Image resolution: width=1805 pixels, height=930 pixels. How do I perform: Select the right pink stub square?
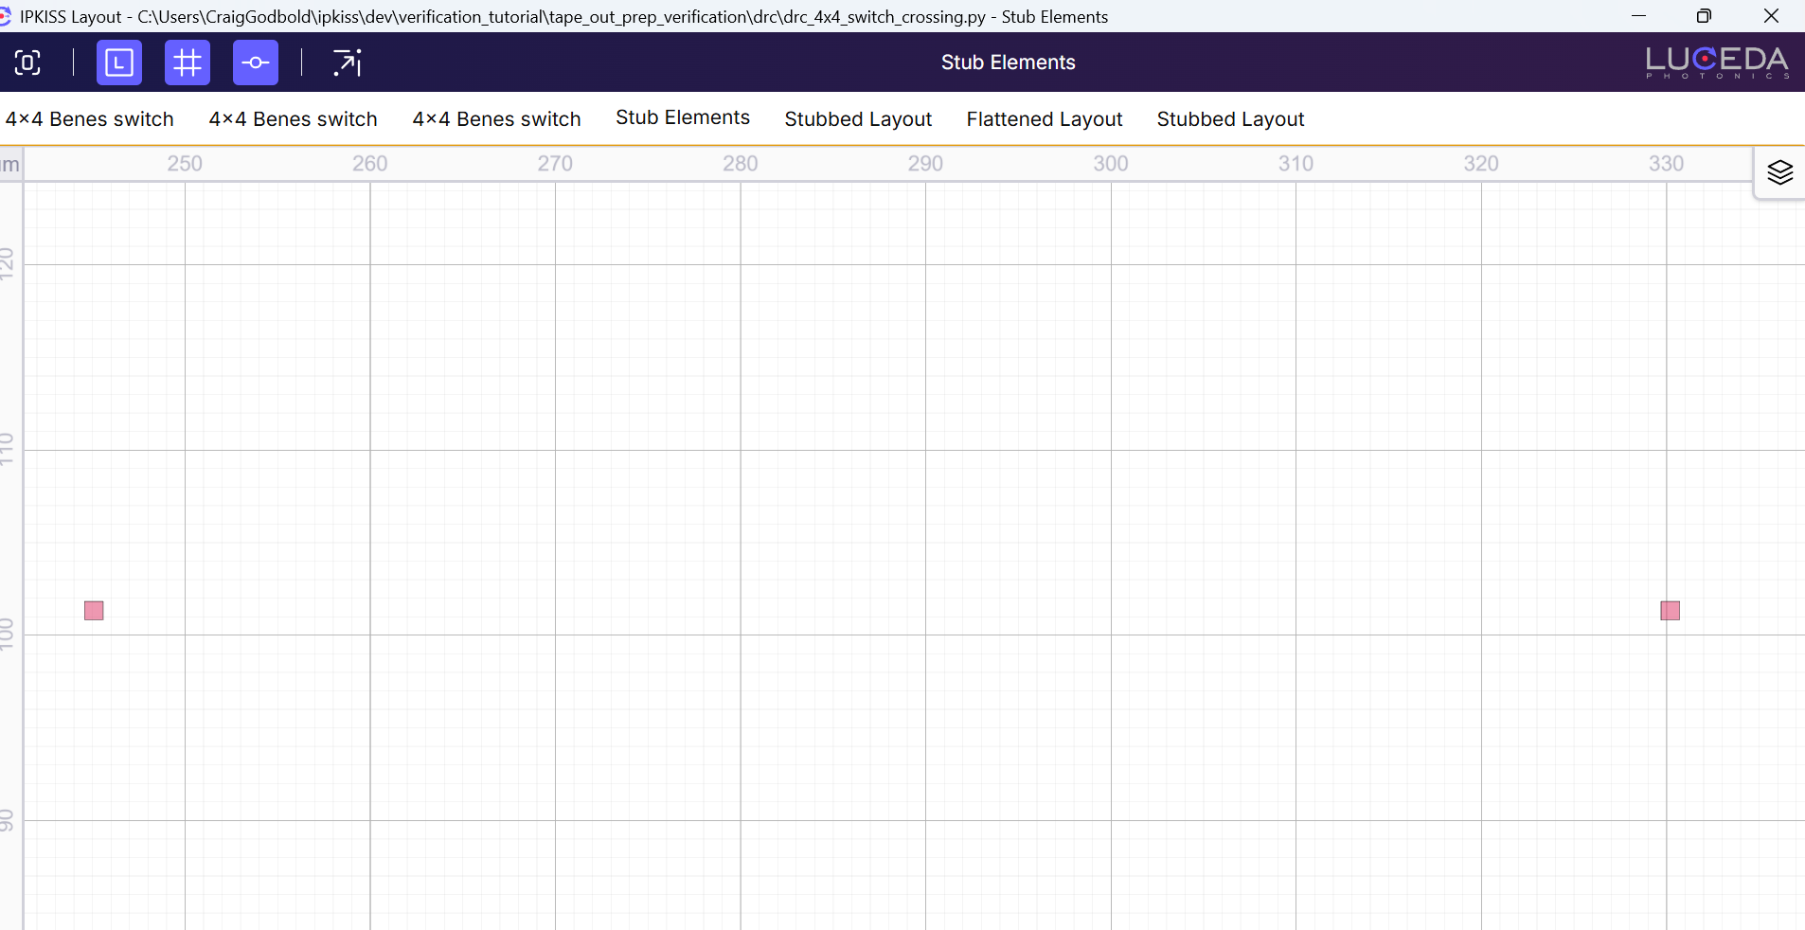(x=1670, y=611)
